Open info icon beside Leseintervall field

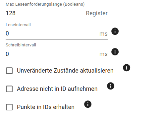(x=115, y=31)
